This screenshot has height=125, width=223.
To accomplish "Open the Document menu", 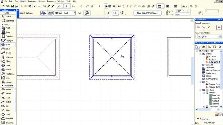I will pos(32,1).
